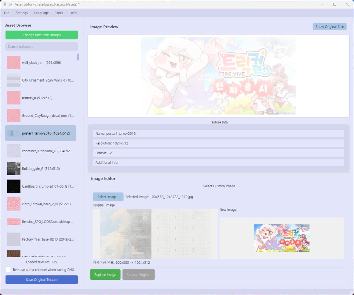Click the Additional Info field
This screenshot has height=295, width=354.
(x=218, y=163)
